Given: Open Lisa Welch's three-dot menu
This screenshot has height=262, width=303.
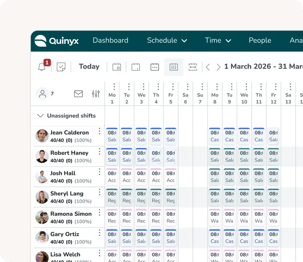Looking at the screenshot, I should [x=99, y=253].
